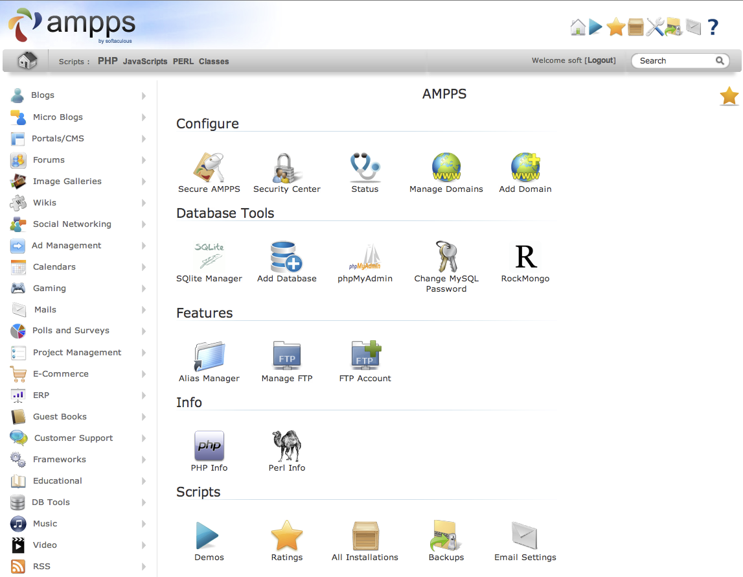Open the Perl Info camel icon
743x577 pixels.
coord(287,445)
